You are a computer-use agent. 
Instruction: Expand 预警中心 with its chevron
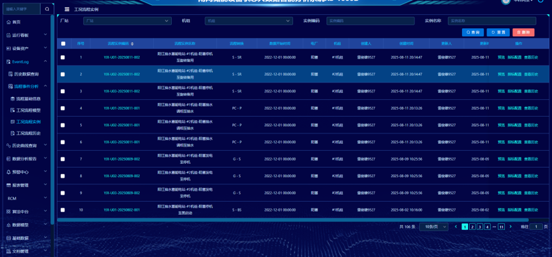click(46, 172)
